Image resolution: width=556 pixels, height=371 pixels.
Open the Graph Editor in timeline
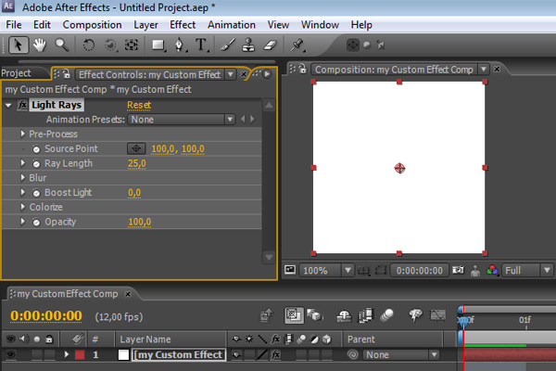tap(437, 315)
